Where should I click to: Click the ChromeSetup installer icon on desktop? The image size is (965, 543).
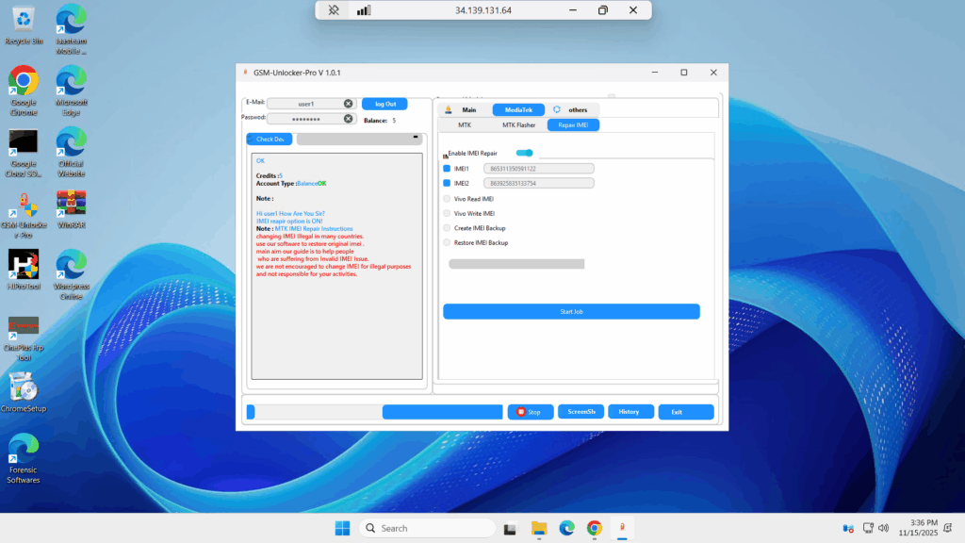pos(24,388)
